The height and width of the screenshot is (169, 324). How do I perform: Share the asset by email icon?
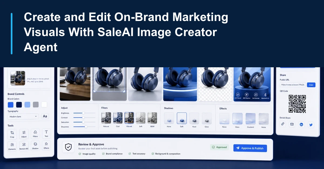click(x=292, y=124)
